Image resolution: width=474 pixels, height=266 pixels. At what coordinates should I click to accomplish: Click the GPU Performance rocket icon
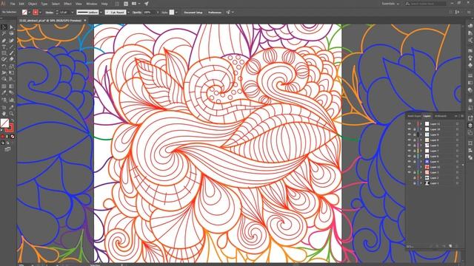[x=147, y=4]
